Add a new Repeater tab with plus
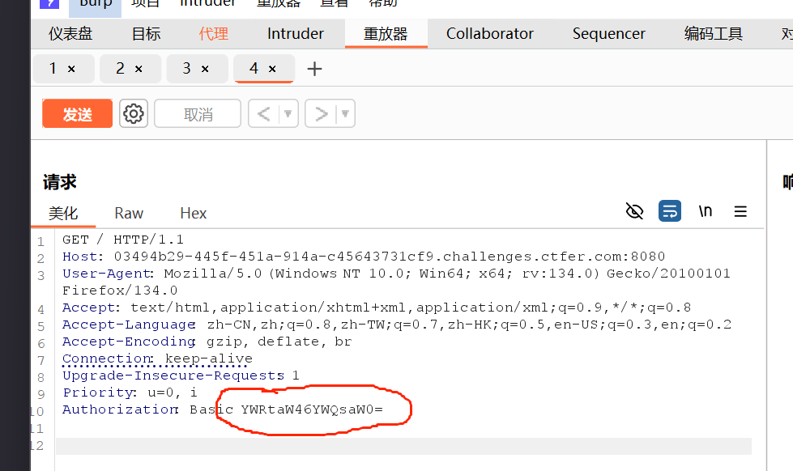 point(314,70)
